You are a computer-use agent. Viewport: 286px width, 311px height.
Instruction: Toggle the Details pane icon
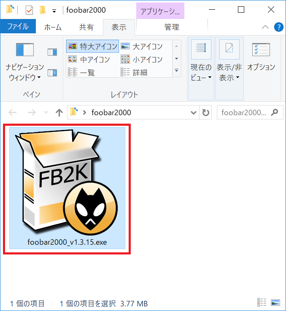tap(52, 73)
